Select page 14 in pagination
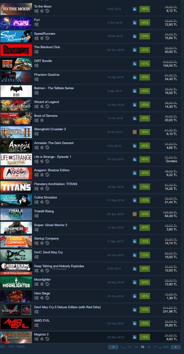The width and height of the screenshot is (184, 354). coord(136,347)
